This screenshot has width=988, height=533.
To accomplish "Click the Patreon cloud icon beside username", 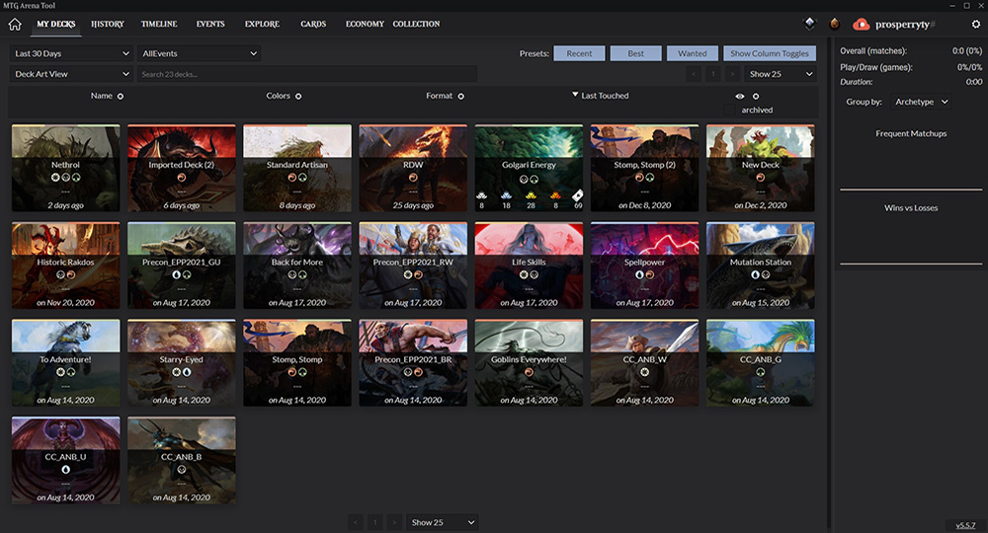I will [x=861, y=25].
